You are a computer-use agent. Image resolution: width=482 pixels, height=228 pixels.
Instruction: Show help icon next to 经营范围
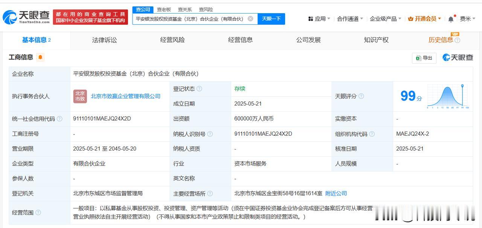point(38,213)
